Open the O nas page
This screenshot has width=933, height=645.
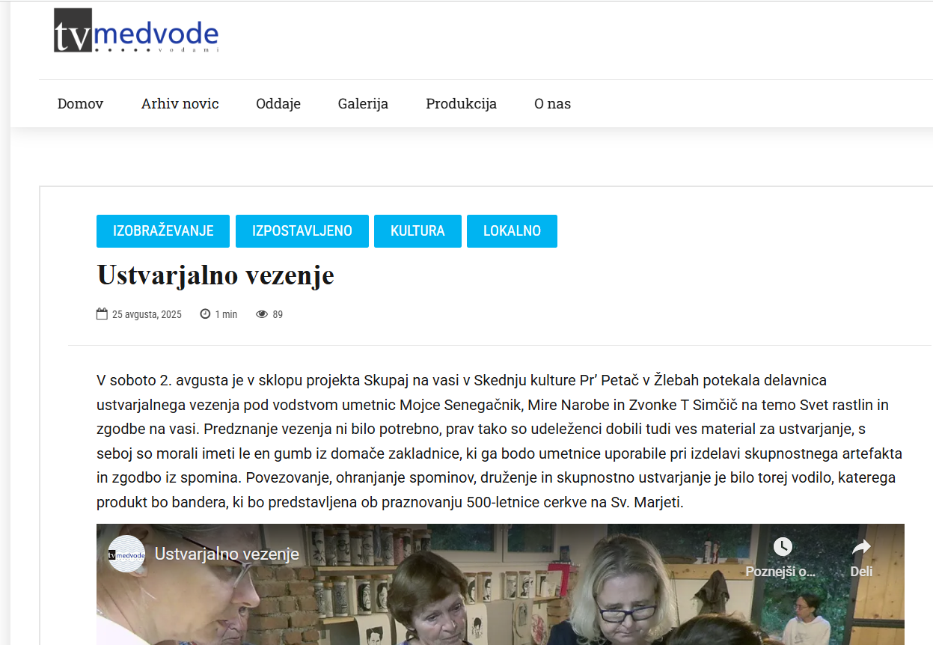(x=552, y=104)
